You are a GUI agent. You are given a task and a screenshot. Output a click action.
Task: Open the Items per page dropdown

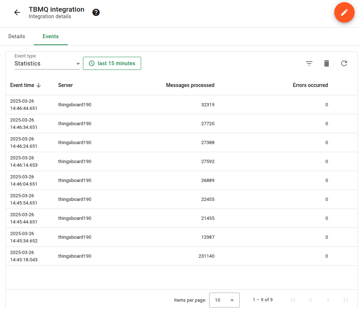tap(224, 300)
